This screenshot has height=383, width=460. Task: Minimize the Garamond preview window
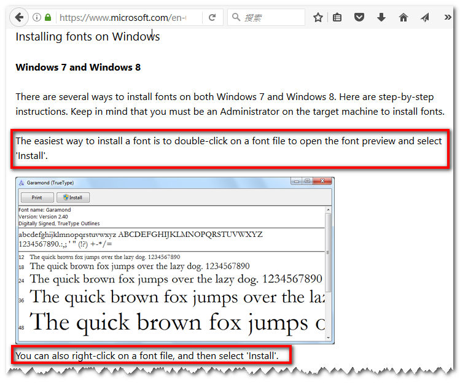click(296, 181)
